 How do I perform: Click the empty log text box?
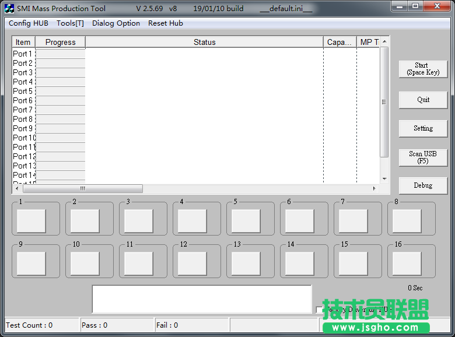[201, 299]
